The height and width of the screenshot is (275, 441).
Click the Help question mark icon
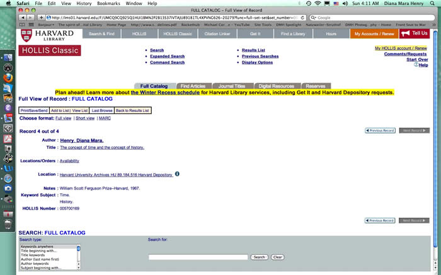(x=416, y=65)
